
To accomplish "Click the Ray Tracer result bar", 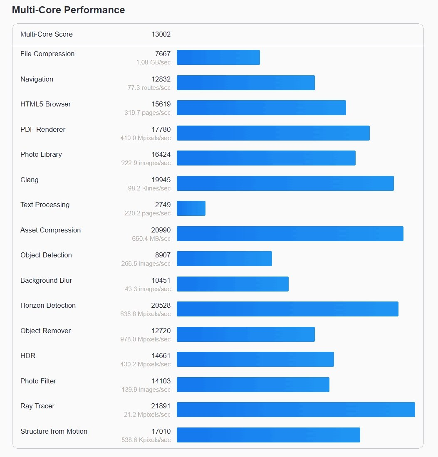I will coord(296,410).
